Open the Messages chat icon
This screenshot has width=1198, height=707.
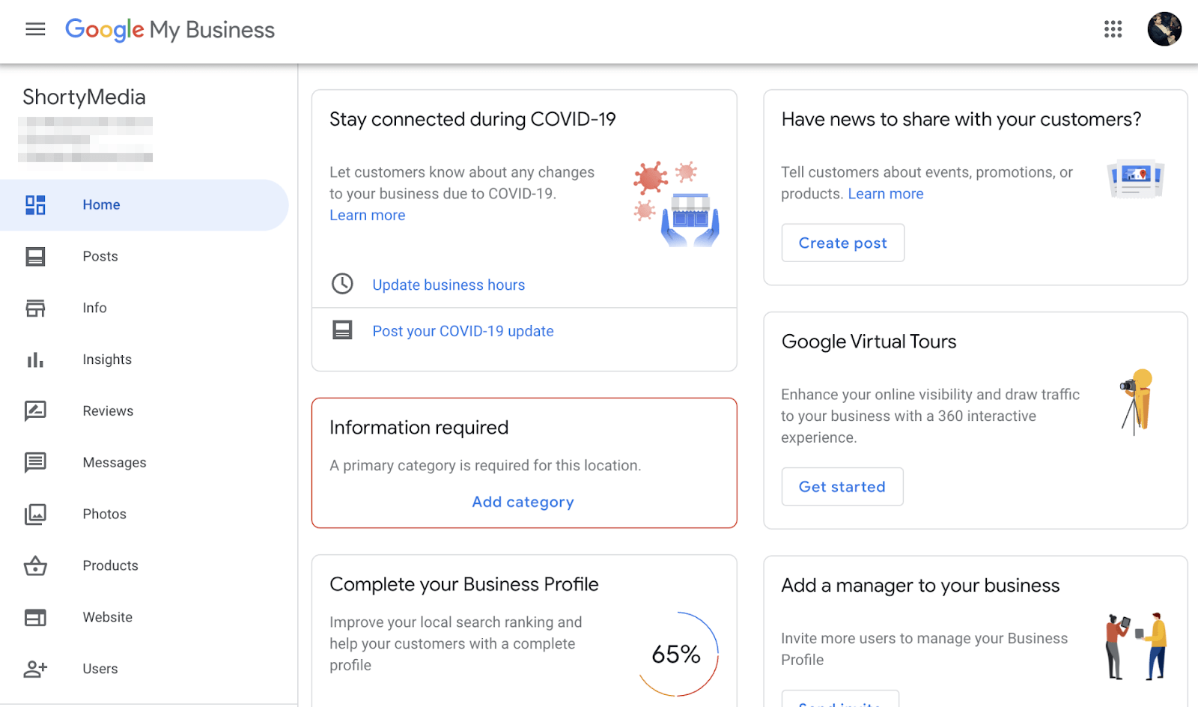(x=35, y=462)
